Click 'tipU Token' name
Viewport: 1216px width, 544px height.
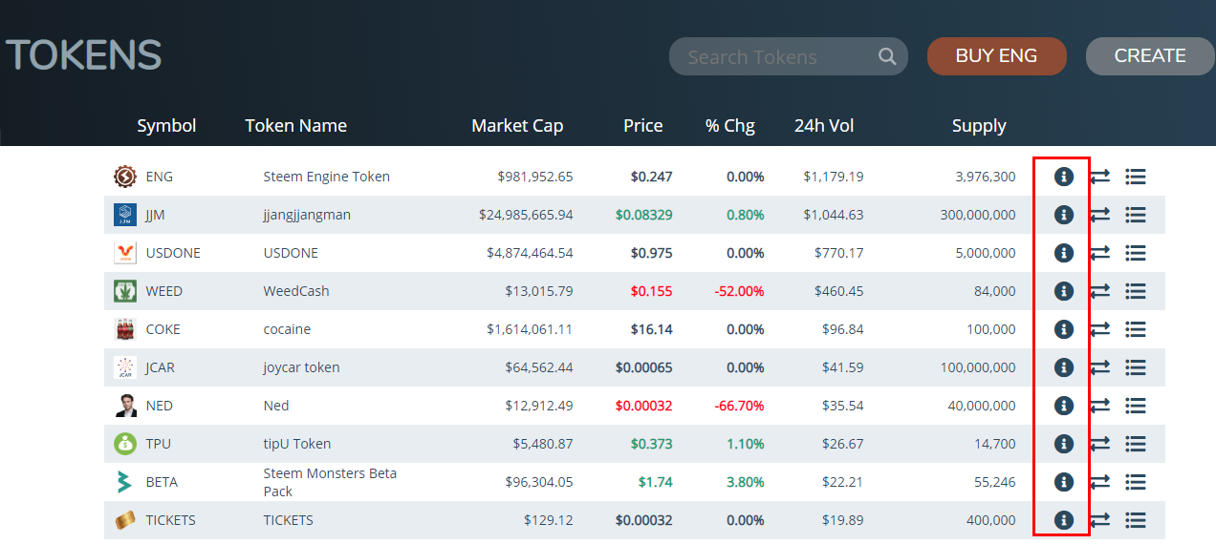[297, 444]
